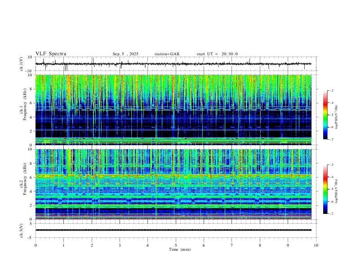This screenshot has width=356, height=275.
Task: Click the "2" kHz tick of the ch.2 spectrogram
Action: [31, 205]
